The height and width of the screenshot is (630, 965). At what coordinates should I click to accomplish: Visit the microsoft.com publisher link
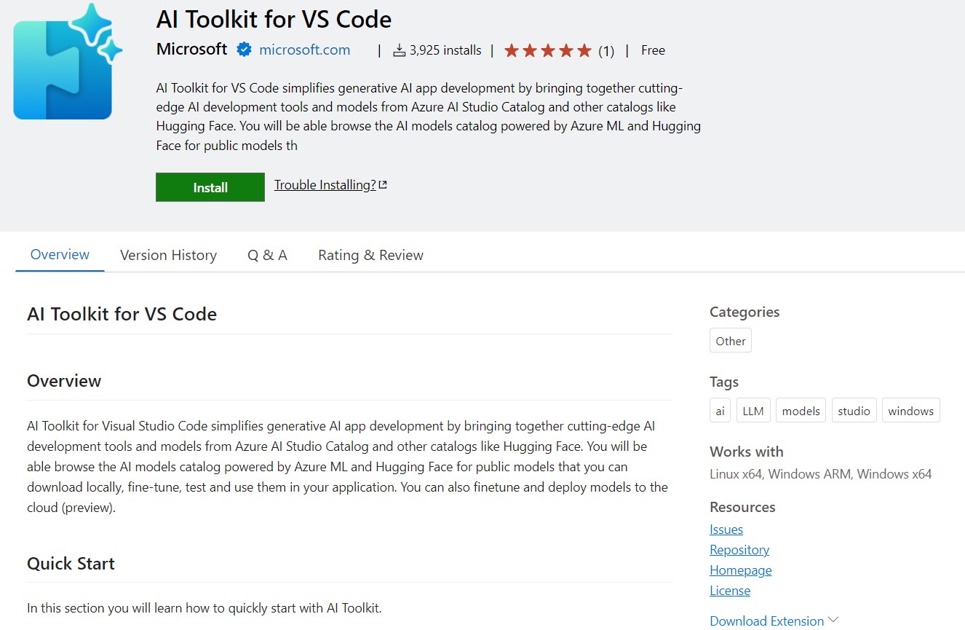(x=304, y=50)
